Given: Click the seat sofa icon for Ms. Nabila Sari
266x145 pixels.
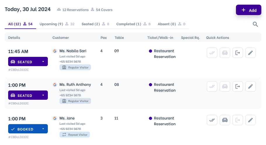Looking at the screenshot, I should coord(225,53).
